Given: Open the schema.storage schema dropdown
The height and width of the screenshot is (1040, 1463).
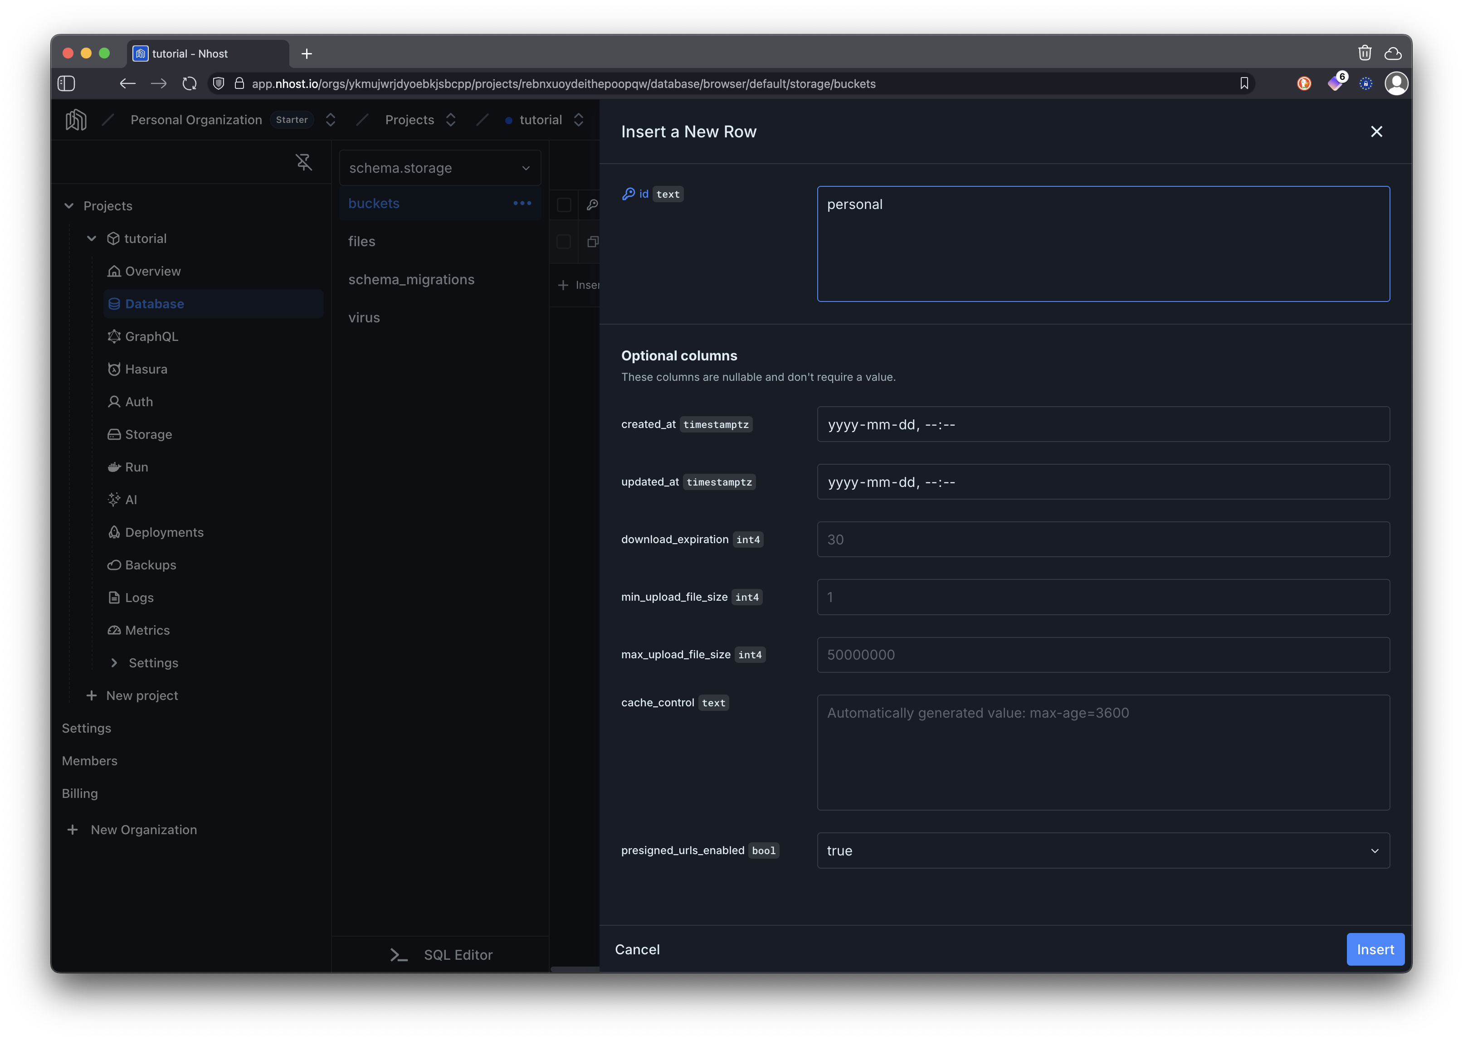Looking at the screenshot, I should pos(439,168).
